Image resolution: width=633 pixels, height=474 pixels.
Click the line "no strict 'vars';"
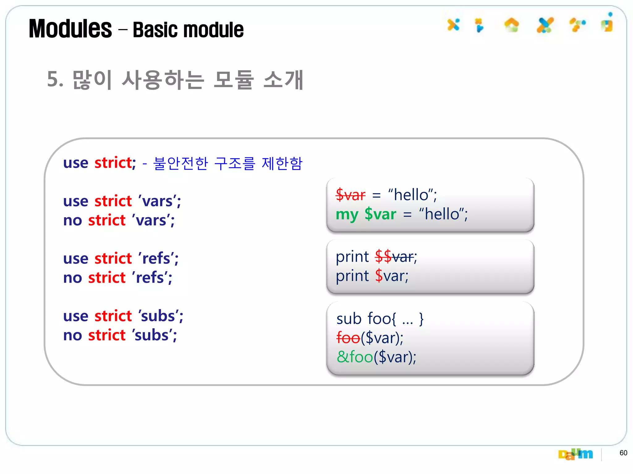click(119, 220)
